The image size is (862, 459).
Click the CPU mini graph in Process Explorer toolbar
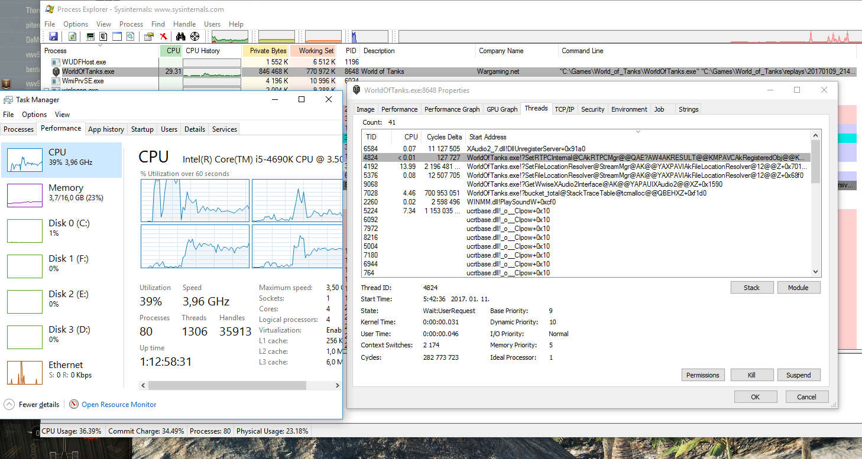click(230, 37)
